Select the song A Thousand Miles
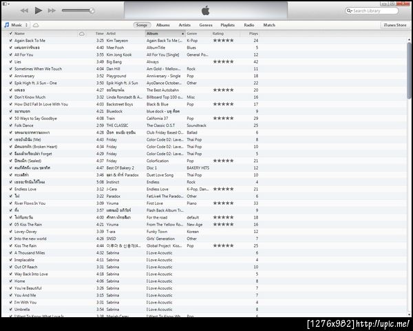413x331 pixels. 30,253
